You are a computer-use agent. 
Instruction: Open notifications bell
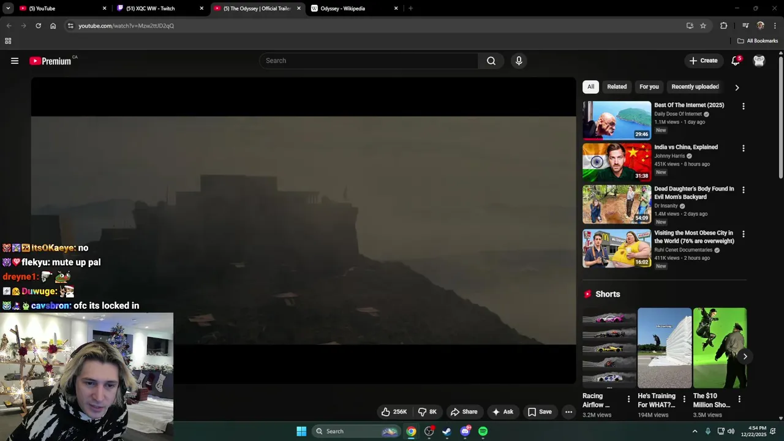(x=736, y=61)
